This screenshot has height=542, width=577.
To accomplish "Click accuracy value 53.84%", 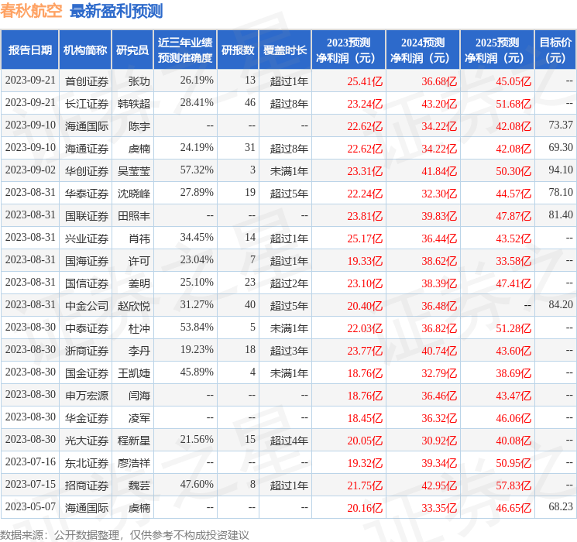I will point(197,327).
